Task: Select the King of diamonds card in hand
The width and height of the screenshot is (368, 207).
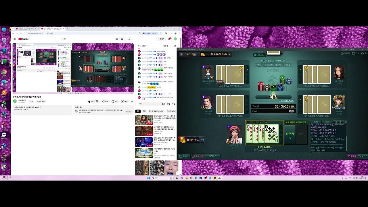Action: [x=261, y=134]
